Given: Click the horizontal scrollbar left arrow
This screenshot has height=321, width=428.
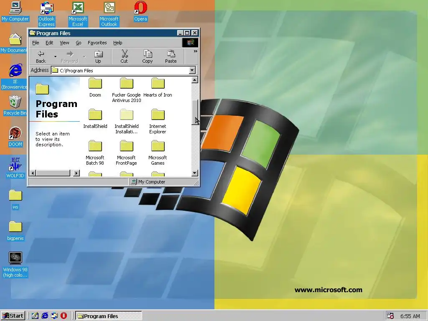Looking at the screenshot, I should point(33,173).
